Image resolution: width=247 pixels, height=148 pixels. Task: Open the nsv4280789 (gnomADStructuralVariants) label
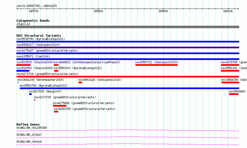pos(85,109)
